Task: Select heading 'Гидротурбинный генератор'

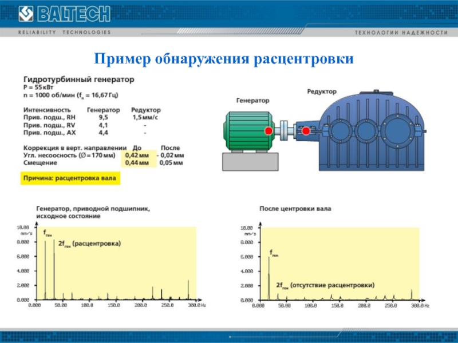Action: click(x=79, y=79)
